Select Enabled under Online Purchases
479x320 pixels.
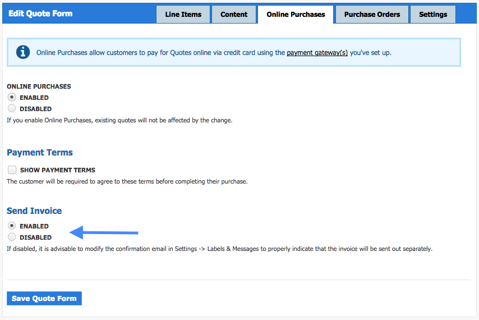click(12, 97)
